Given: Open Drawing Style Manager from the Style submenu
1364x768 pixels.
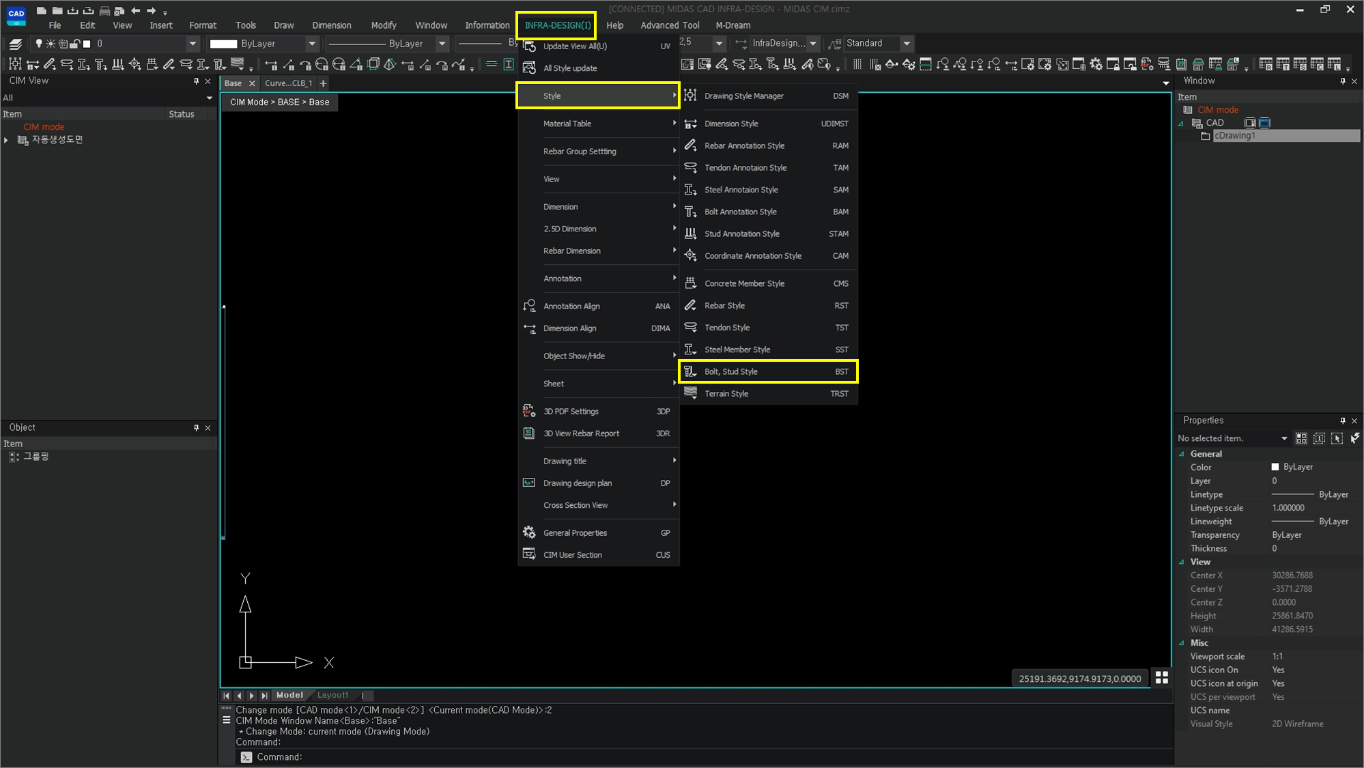Looking at the screenshot, I should click(x=743, y=96).
